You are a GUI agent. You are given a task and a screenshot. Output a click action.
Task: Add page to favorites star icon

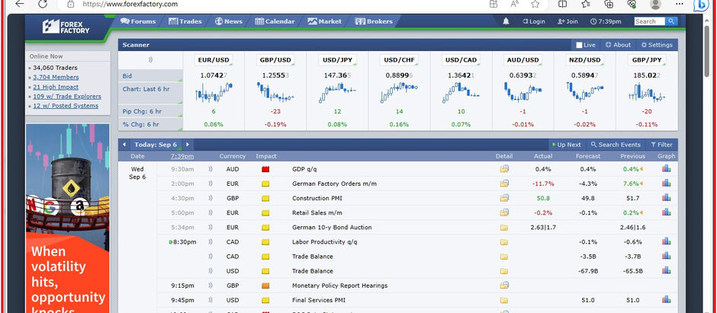[535, 4]
